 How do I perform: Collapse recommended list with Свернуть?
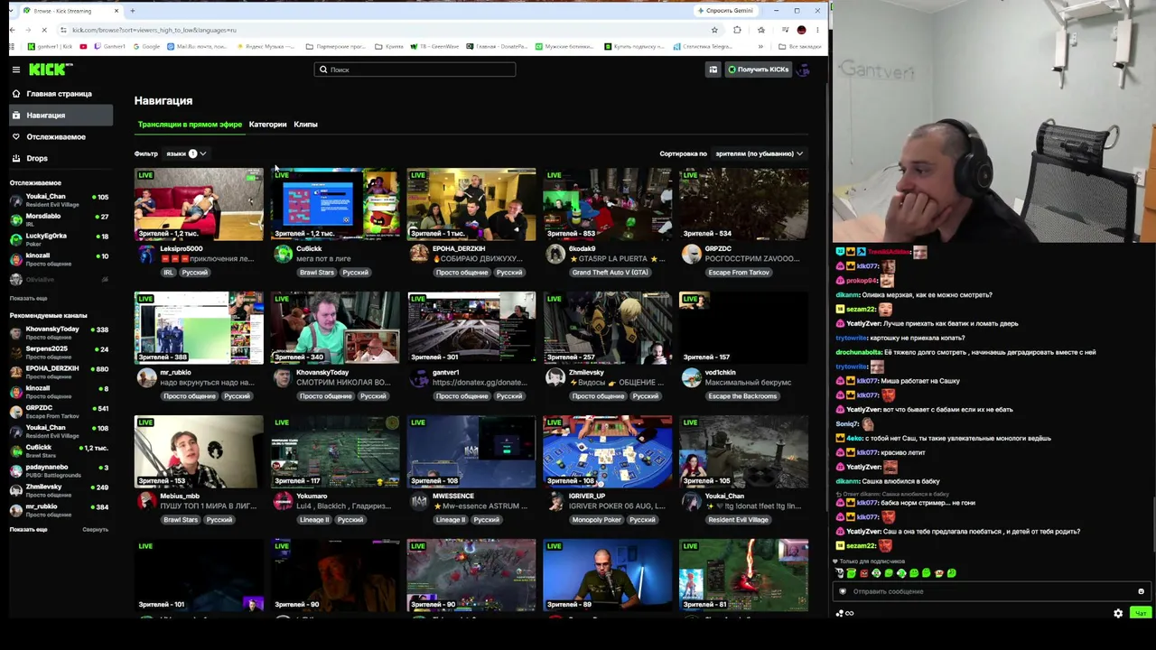95,530
